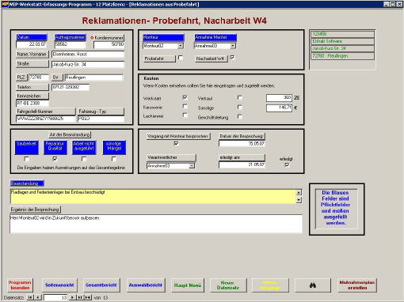
Task: Check the box under Arbeit nicht ausgeführt
Action: tap(84, 159)
